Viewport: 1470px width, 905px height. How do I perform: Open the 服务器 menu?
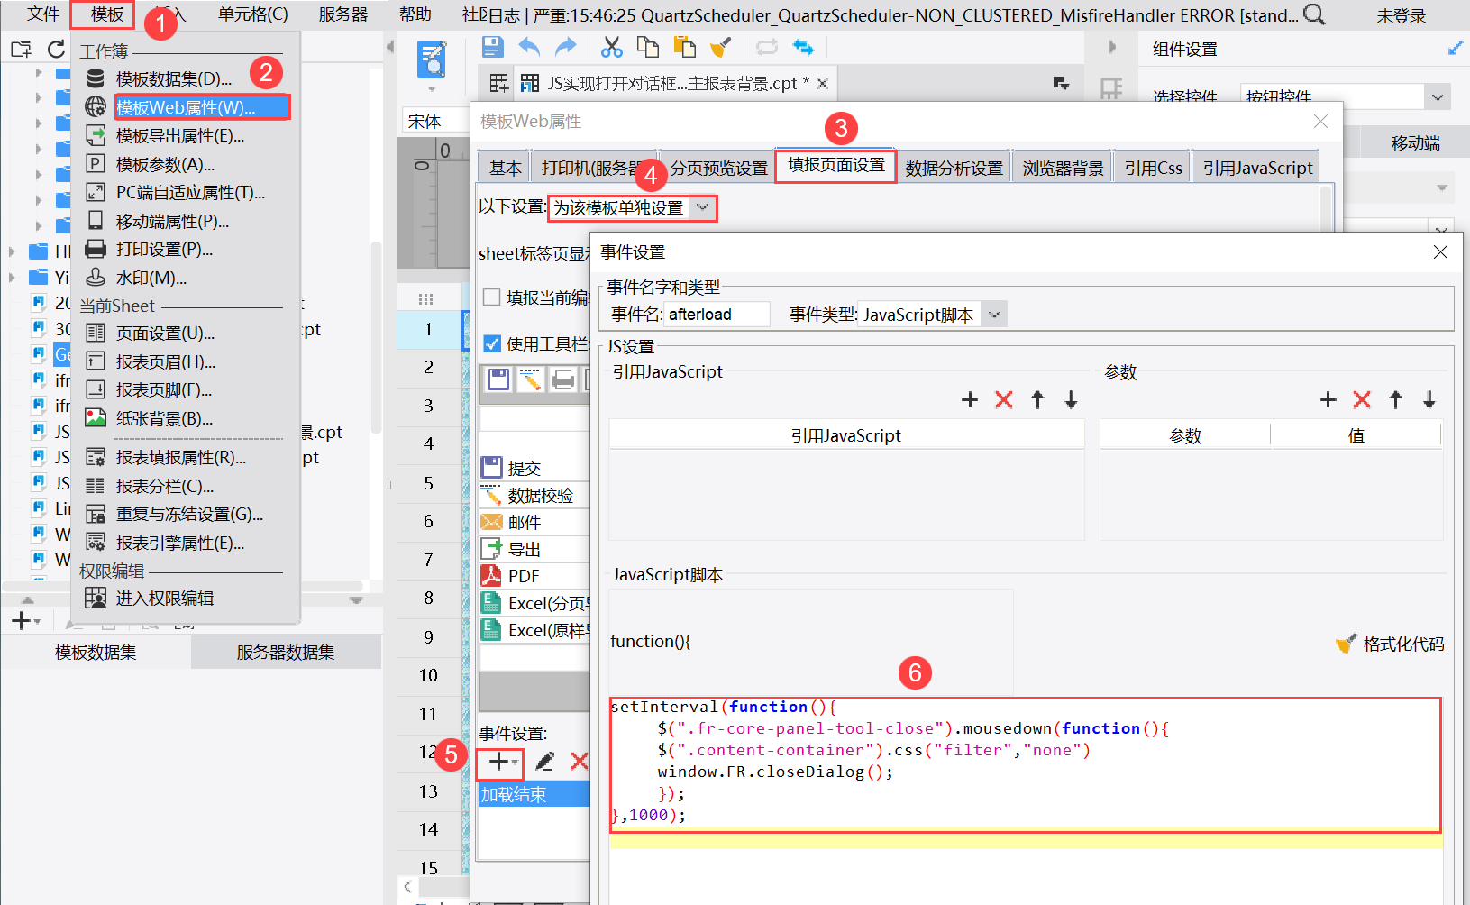click(343, 14)
